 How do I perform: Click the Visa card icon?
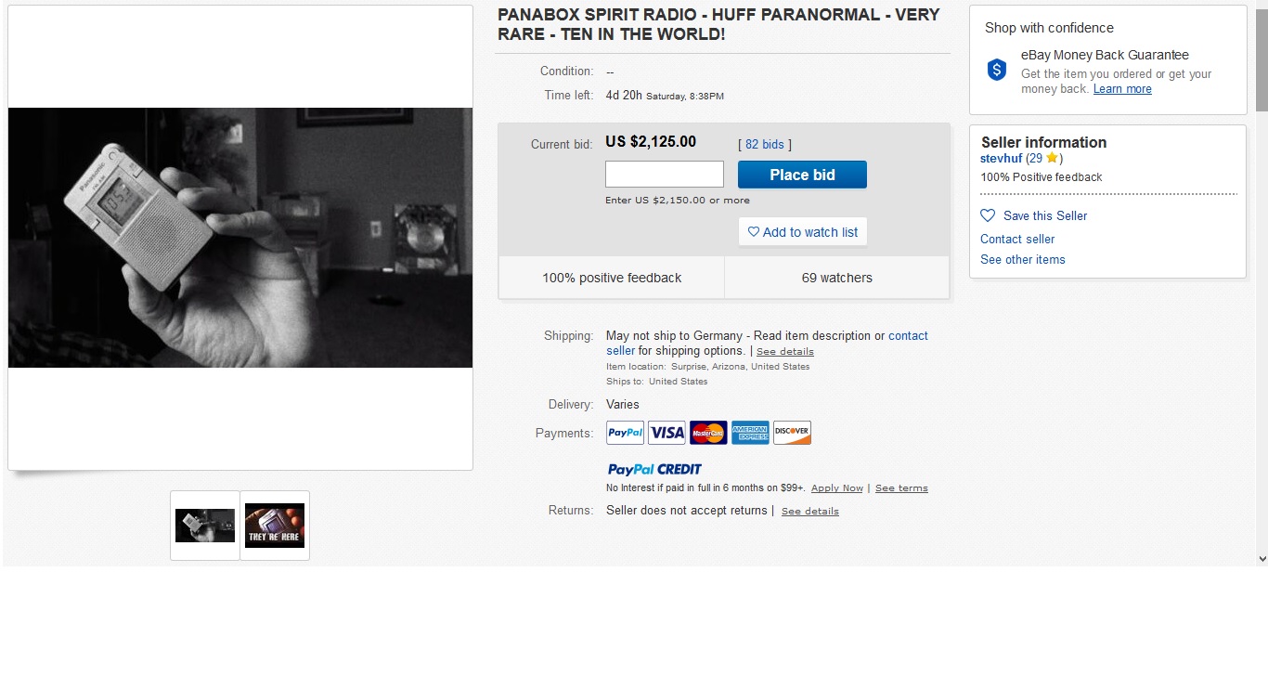pos(666,433)
